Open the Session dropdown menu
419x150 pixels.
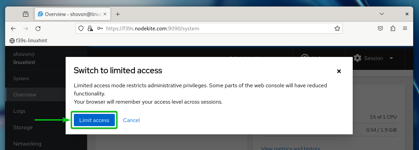pos(374,58)
